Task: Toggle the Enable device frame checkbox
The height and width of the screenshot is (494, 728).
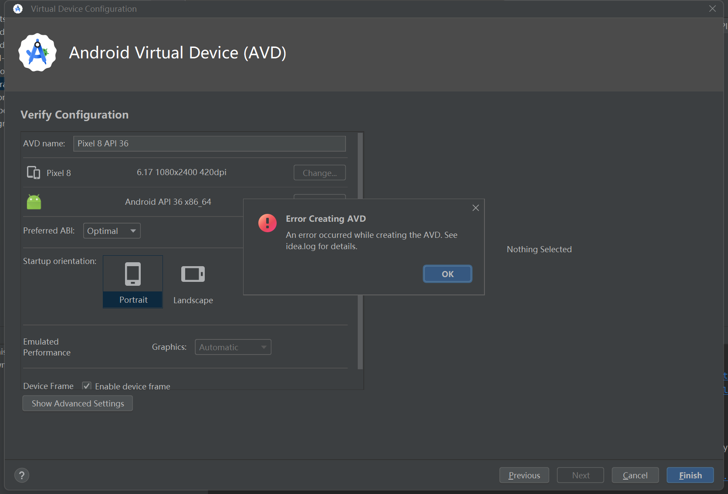Action: tap(87, 386)
